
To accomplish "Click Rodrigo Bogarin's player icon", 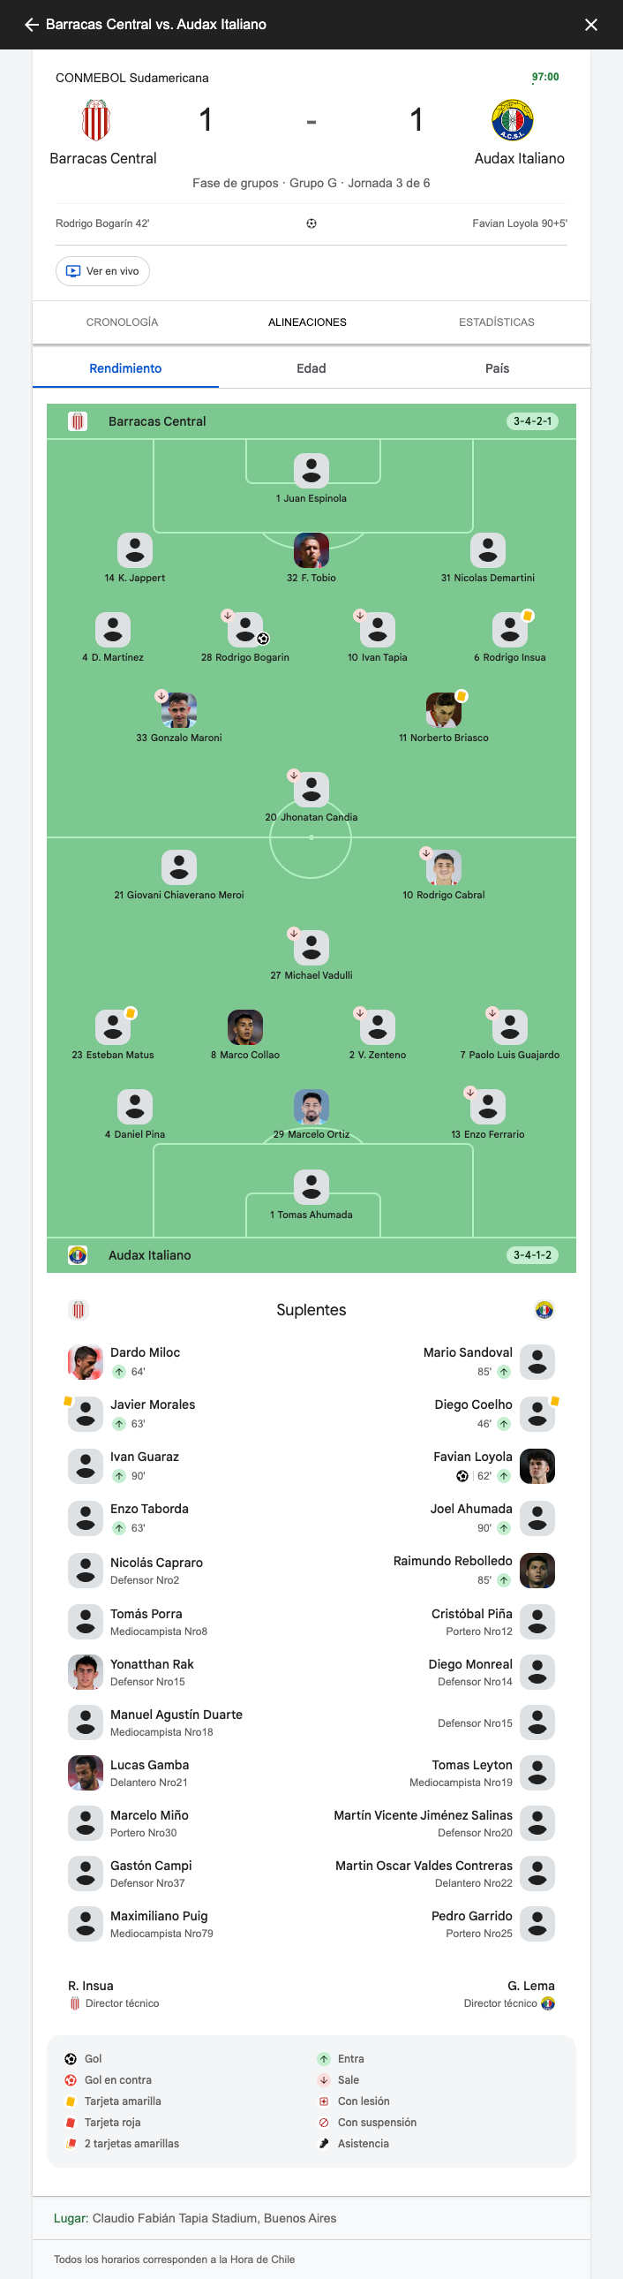I will pyautogui.click(x=244, y=630).
